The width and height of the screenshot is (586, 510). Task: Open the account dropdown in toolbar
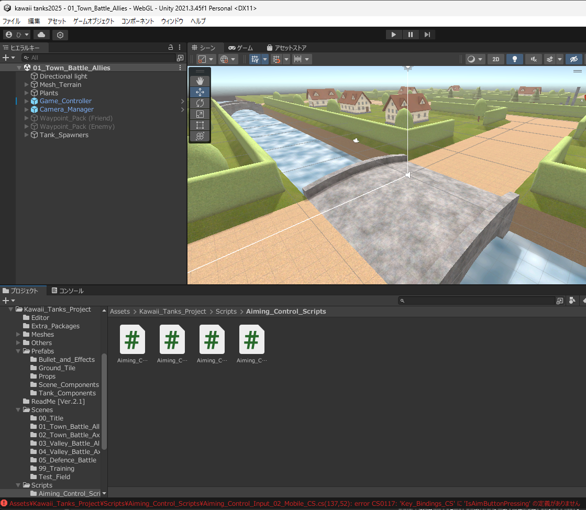tap(17, 35)
